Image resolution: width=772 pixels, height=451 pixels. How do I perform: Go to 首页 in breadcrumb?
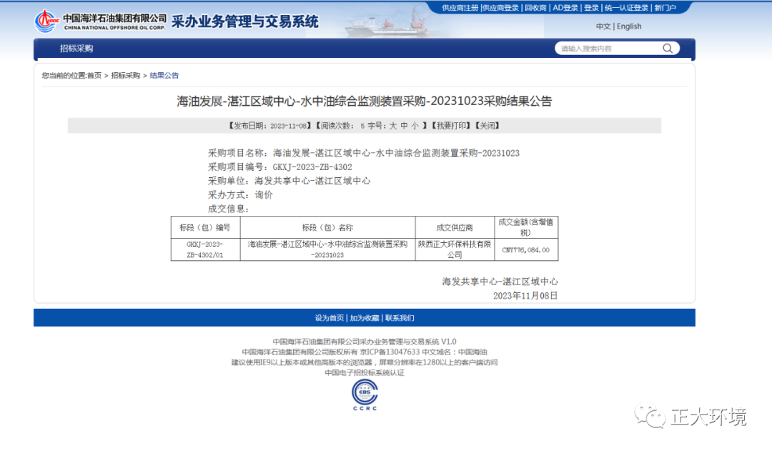[94, 75]
